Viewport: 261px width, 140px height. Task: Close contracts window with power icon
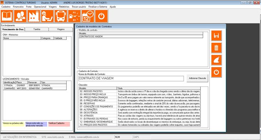pos(217,72)
